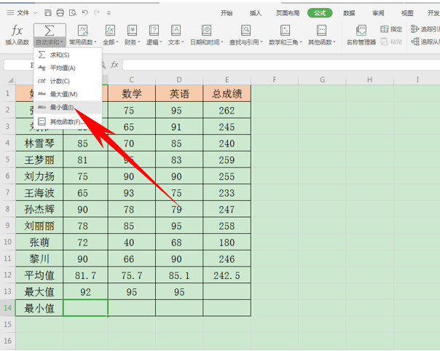
Task: Choose 最小值(I) from AutoSum menu
Action: 68,107
